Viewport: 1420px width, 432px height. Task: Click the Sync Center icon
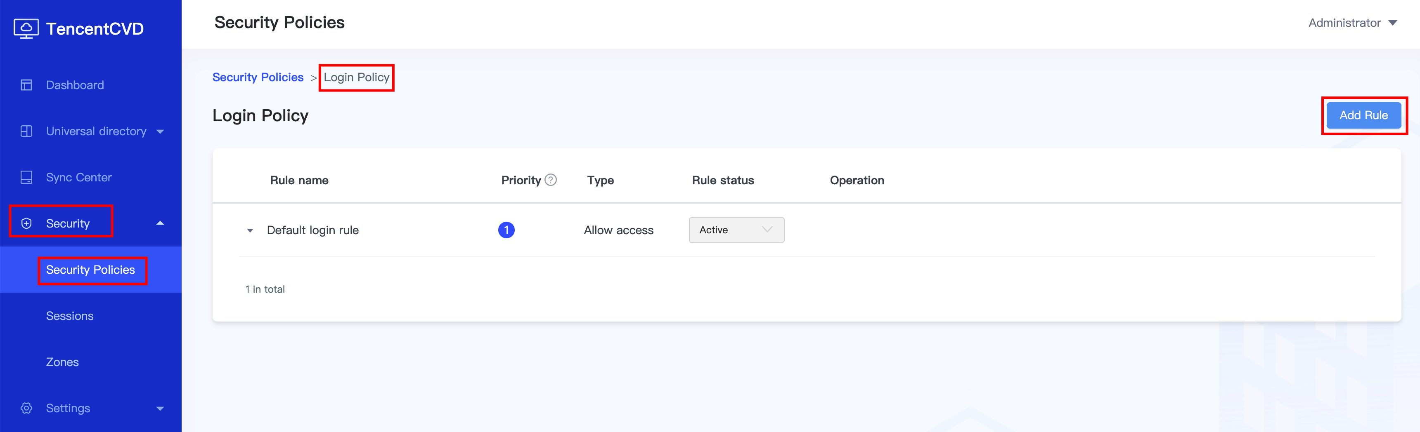[26, 178]
